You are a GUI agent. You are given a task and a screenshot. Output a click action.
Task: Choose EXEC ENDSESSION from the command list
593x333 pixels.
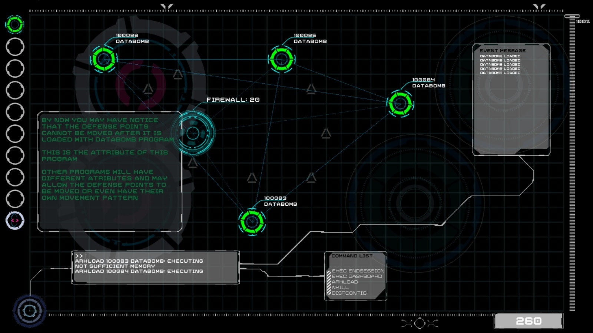(358, 271)
